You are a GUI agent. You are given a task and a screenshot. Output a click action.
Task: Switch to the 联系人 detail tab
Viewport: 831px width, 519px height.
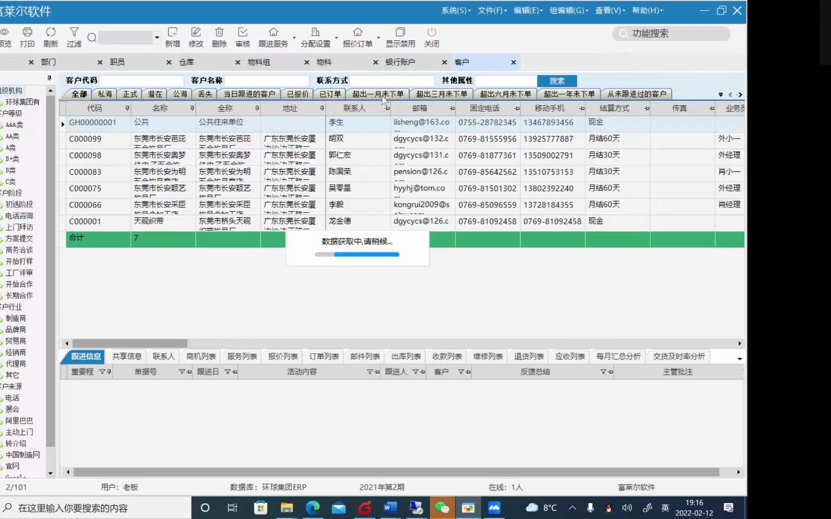tap(164, 356)
